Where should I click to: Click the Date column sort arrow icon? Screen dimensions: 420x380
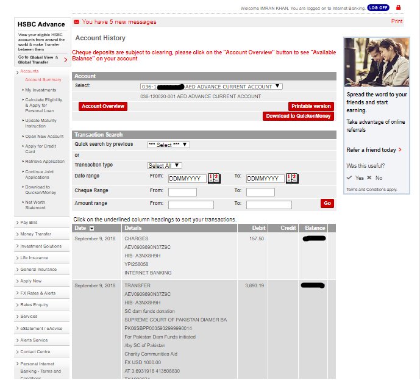pos(91,228)
